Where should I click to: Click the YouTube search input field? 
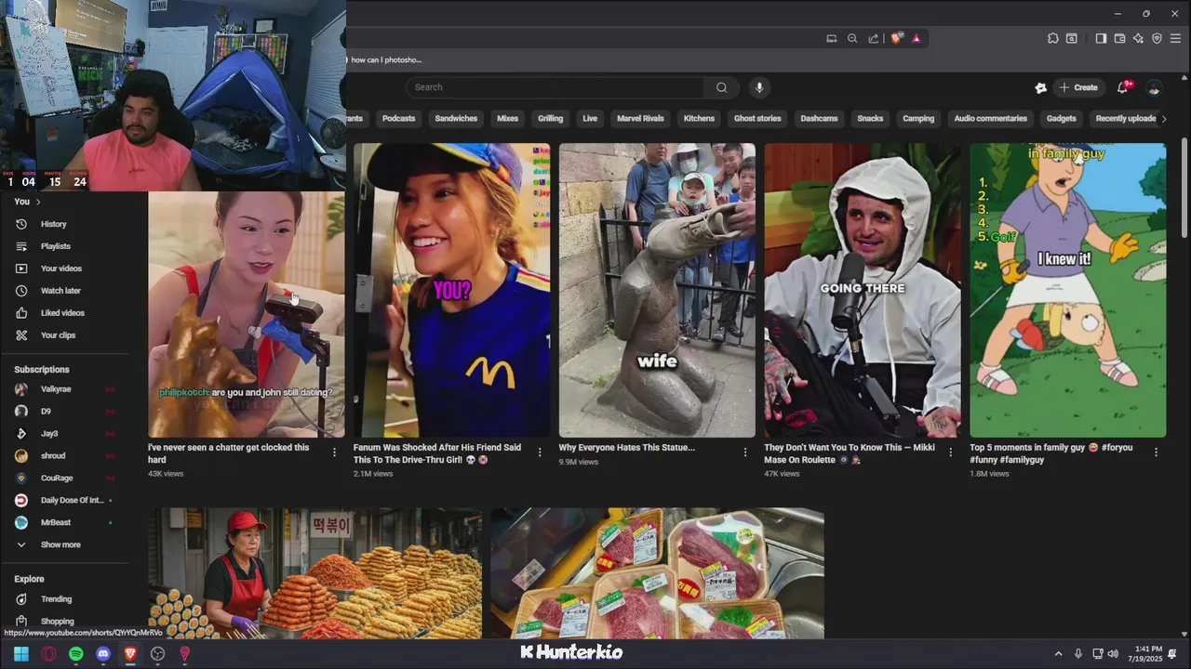555,87
